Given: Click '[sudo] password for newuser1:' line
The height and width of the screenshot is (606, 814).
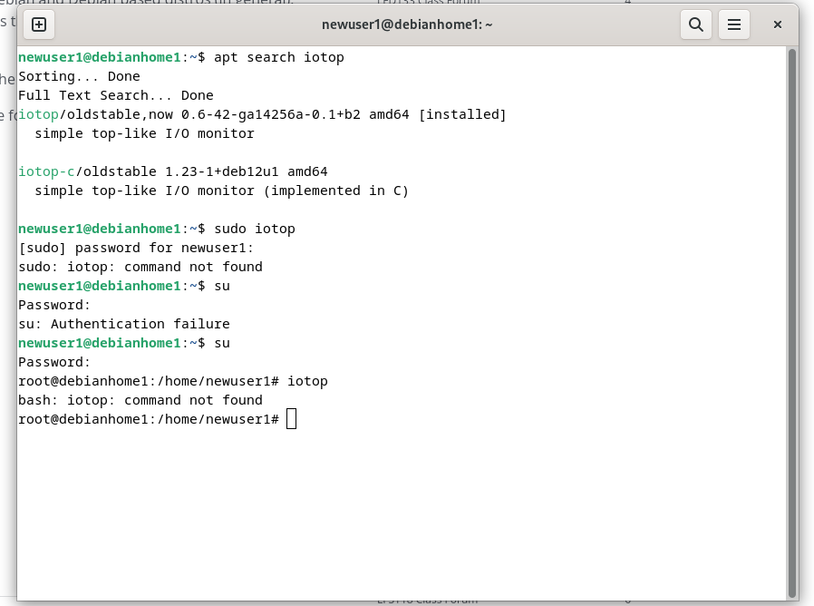Looking at the screenshot, I should pyautogui.click(x=136, y=248).
